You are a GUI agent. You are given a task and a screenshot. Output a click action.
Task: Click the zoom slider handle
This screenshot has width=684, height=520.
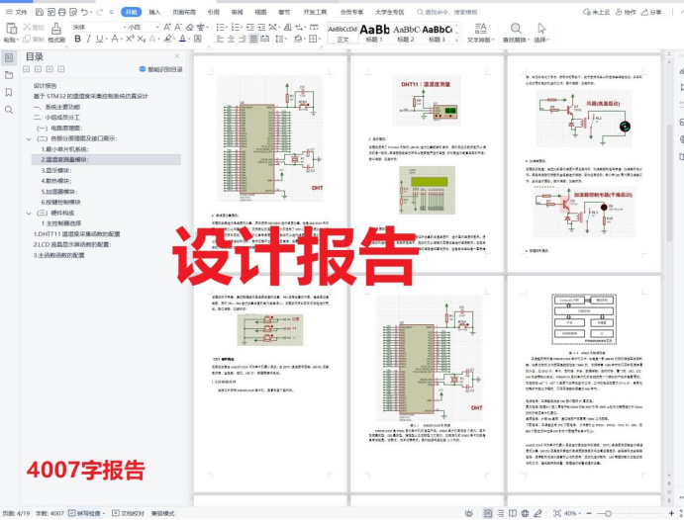pyautogui.click(x=608, y=513)
